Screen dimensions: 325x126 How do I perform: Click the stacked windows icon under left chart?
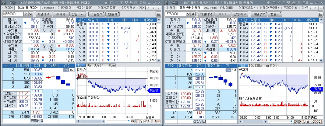(133, 121)
